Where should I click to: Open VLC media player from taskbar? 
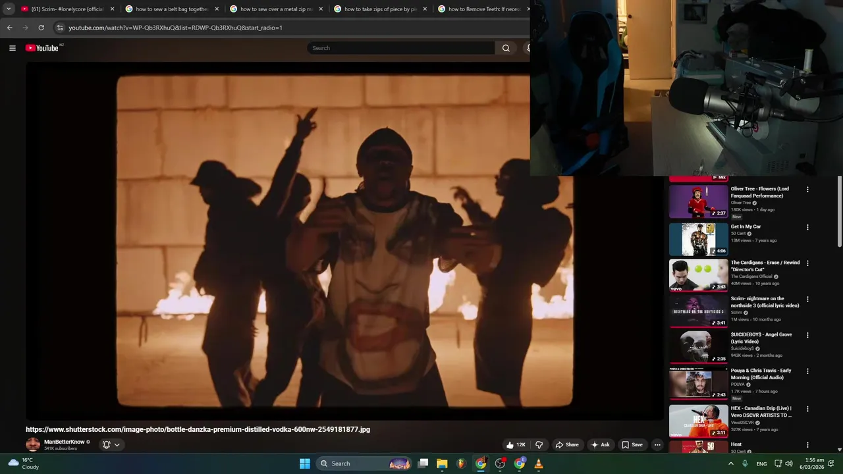click(x=539, y=463)
